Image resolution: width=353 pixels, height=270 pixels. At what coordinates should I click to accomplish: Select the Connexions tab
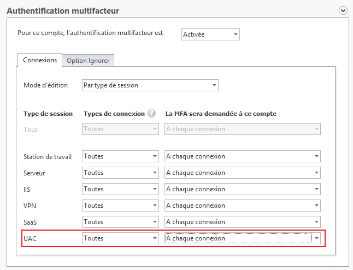coord(40,60)
